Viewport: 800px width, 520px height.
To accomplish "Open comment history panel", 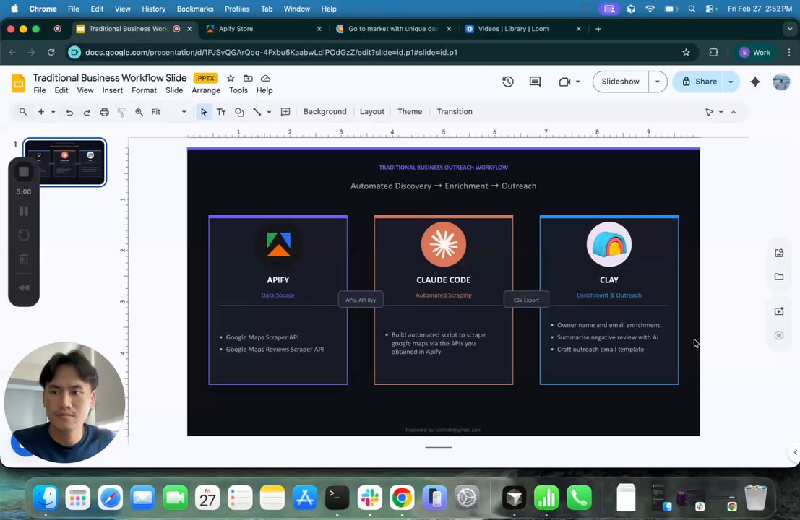I will (535, 82).
